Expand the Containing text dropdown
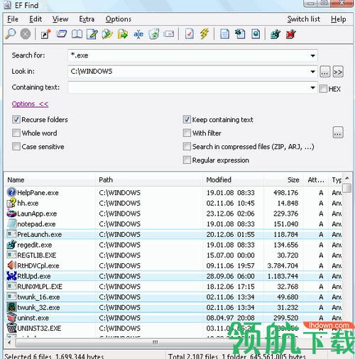Screen dimensions: 355x359 pos(312,87)
